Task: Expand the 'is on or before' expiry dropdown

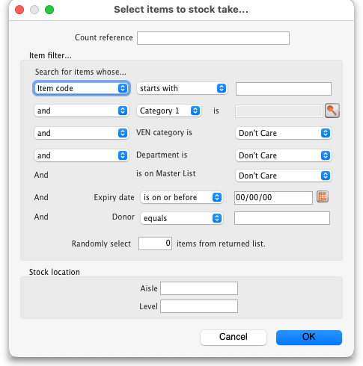Action: (x=181, y=197)
